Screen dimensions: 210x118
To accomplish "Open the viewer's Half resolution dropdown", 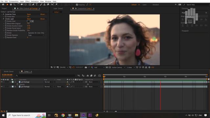I will click(x=99, y=68).
